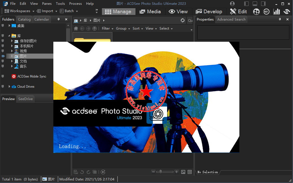Show more toolbar options chevron

tap(97, 11)
